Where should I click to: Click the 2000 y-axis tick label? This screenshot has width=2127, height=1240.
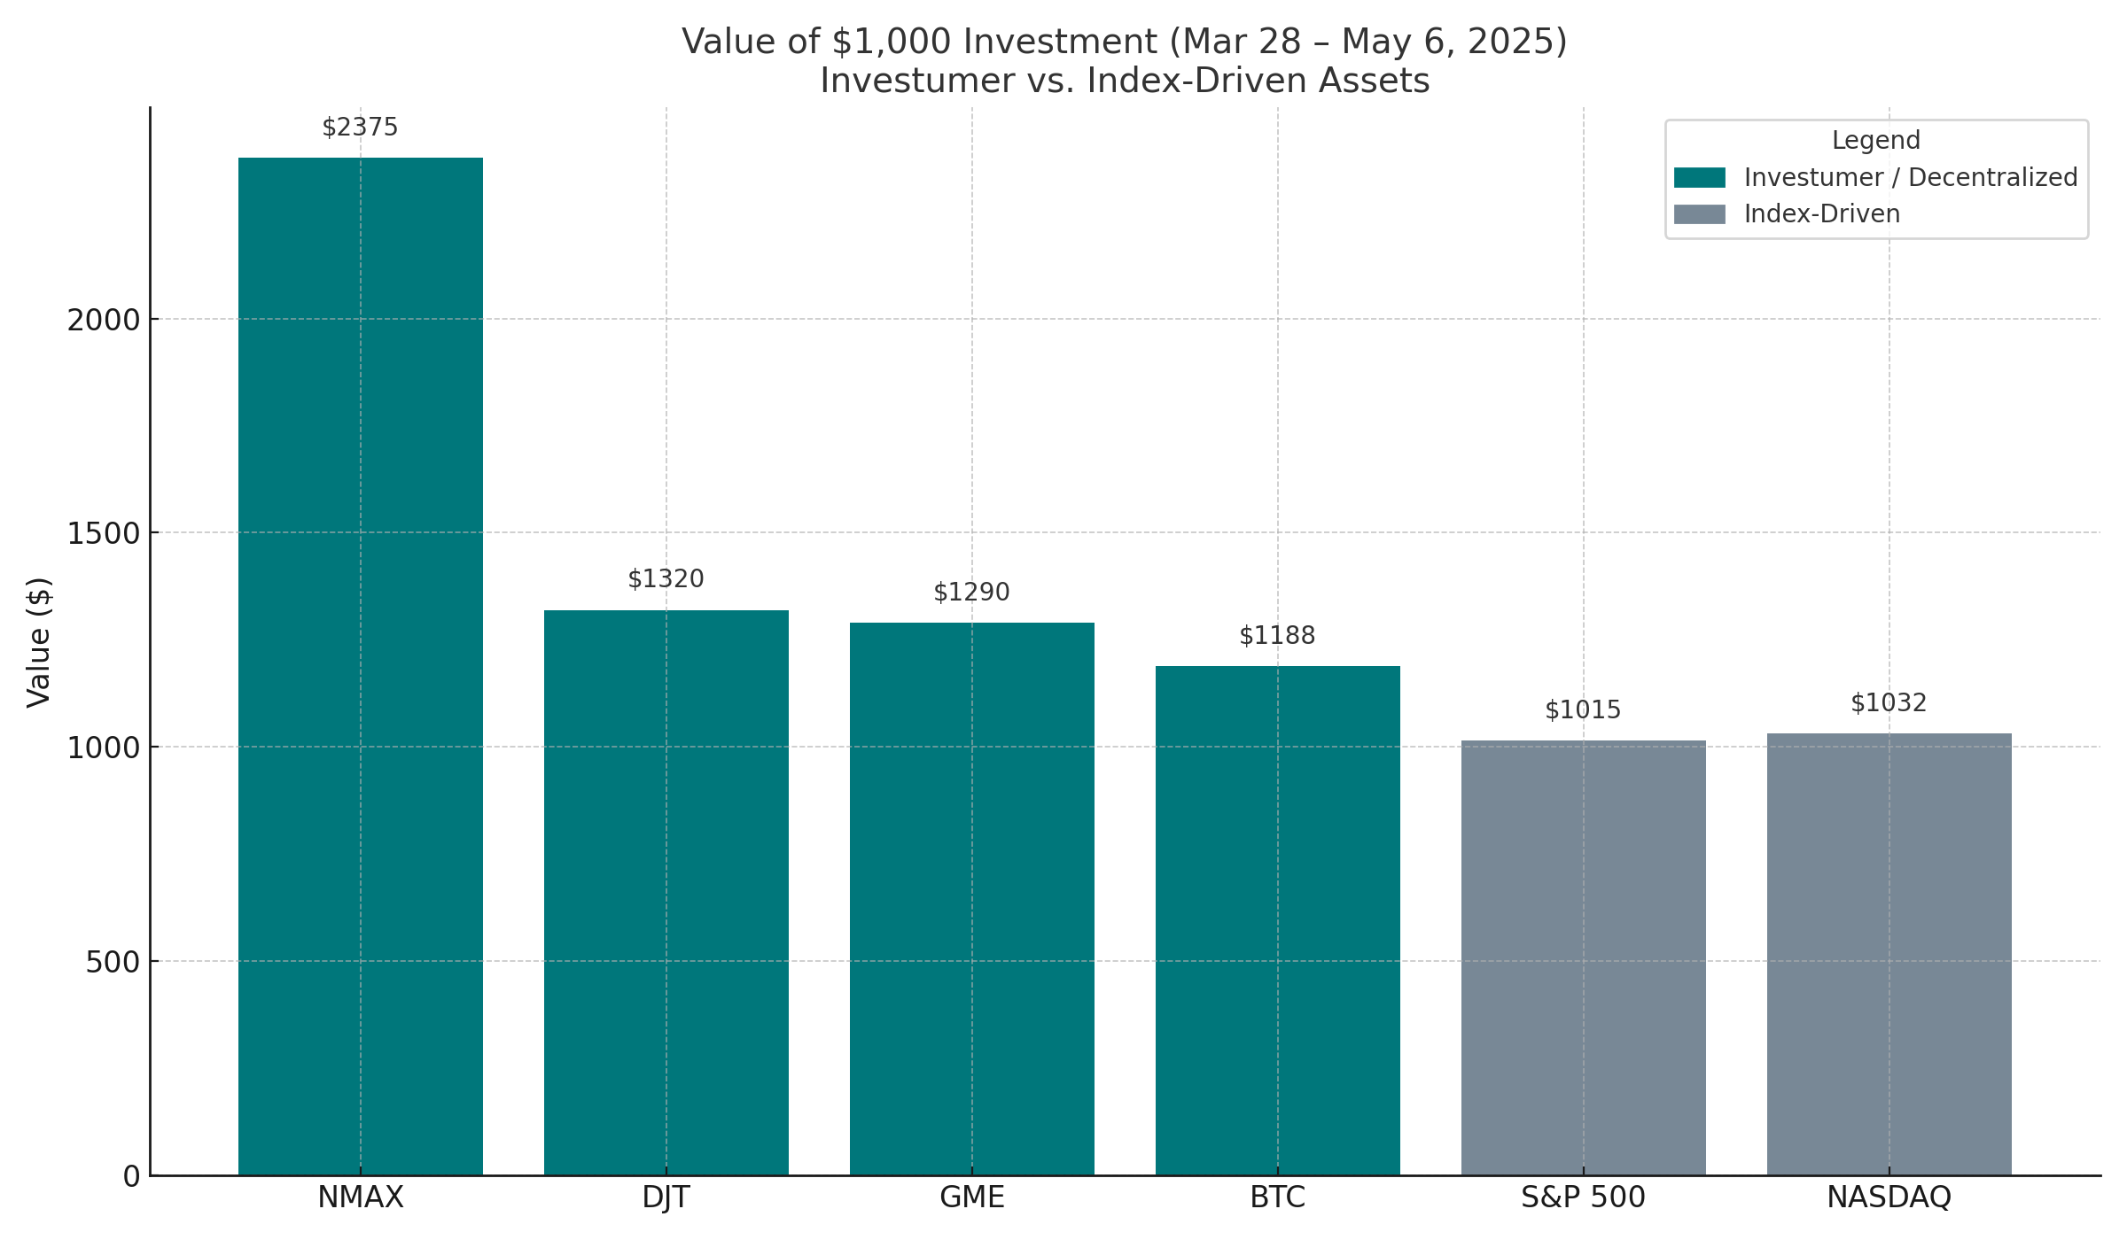pyautogui.click(x=104, y=320)
